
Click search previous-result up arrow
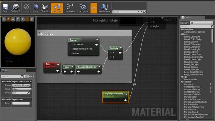[x=138, y=12]
